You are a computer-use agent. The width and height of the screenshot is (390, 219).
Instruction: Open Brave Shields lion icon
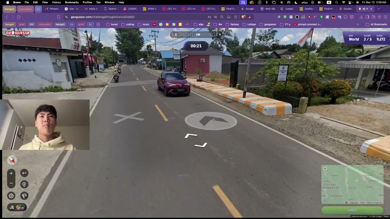(x=243, y=17)
